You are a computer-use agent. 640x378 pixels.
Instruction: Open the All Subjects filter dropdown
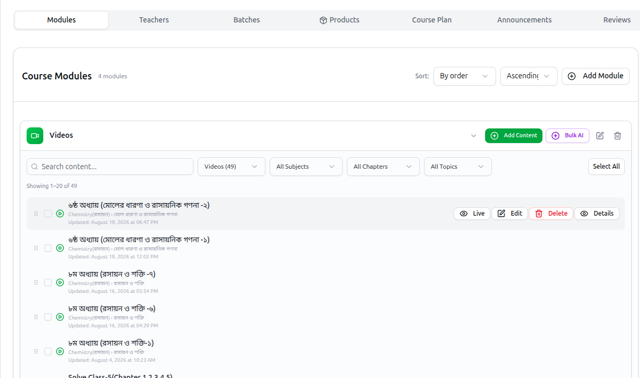306,167
